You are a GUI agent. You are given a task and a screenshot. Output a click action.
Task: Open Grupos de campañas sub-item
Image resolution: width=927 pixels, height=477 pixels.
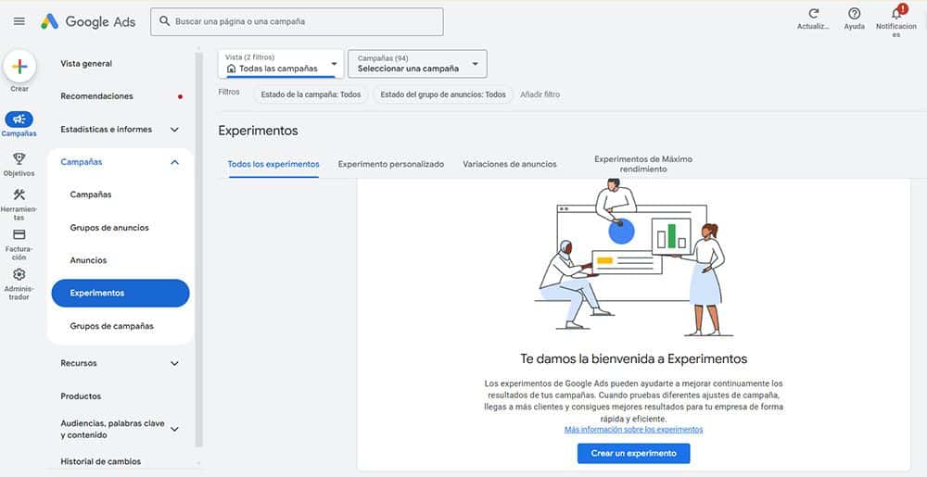(112, 326)
